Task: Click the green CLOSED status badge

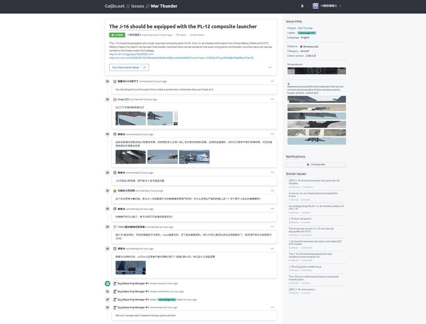Action: tap(117, 35)
